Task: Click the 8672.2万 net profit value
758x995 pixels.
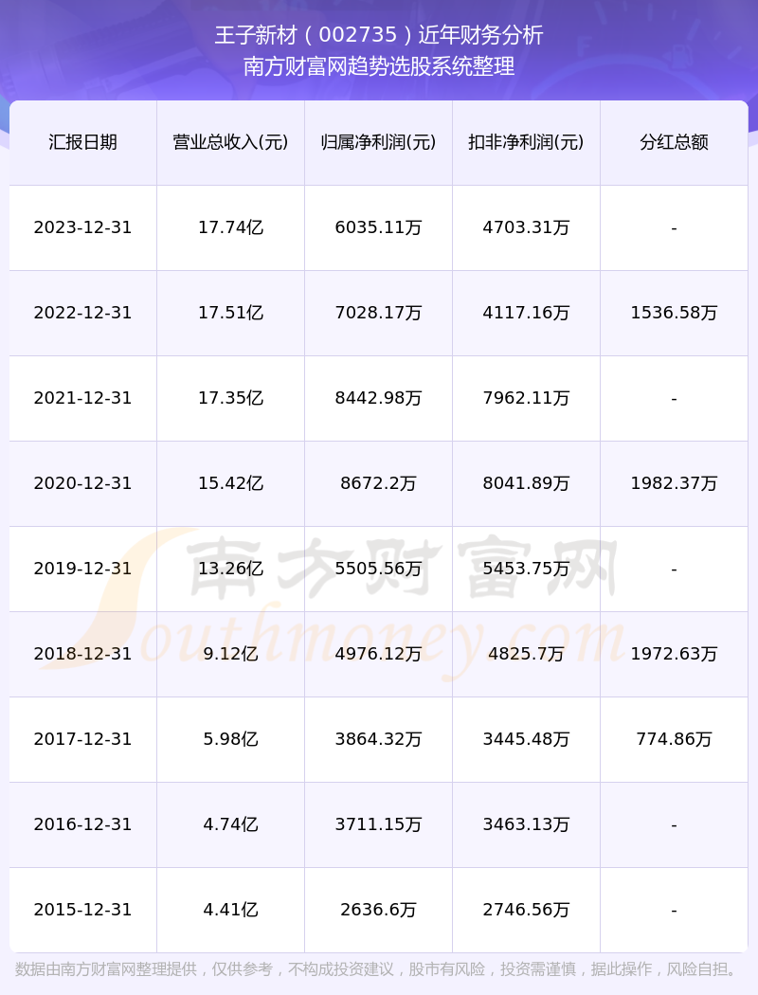Action: tap(379, 483)
